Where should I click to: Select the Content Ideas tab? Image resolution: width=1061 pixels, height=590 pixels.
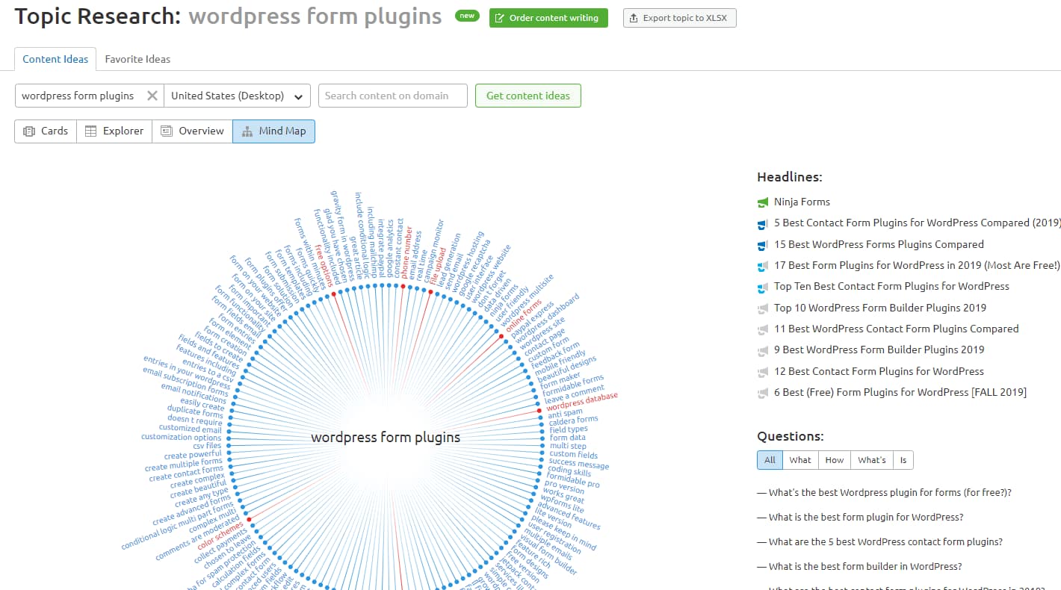click(x=55, y=59)
